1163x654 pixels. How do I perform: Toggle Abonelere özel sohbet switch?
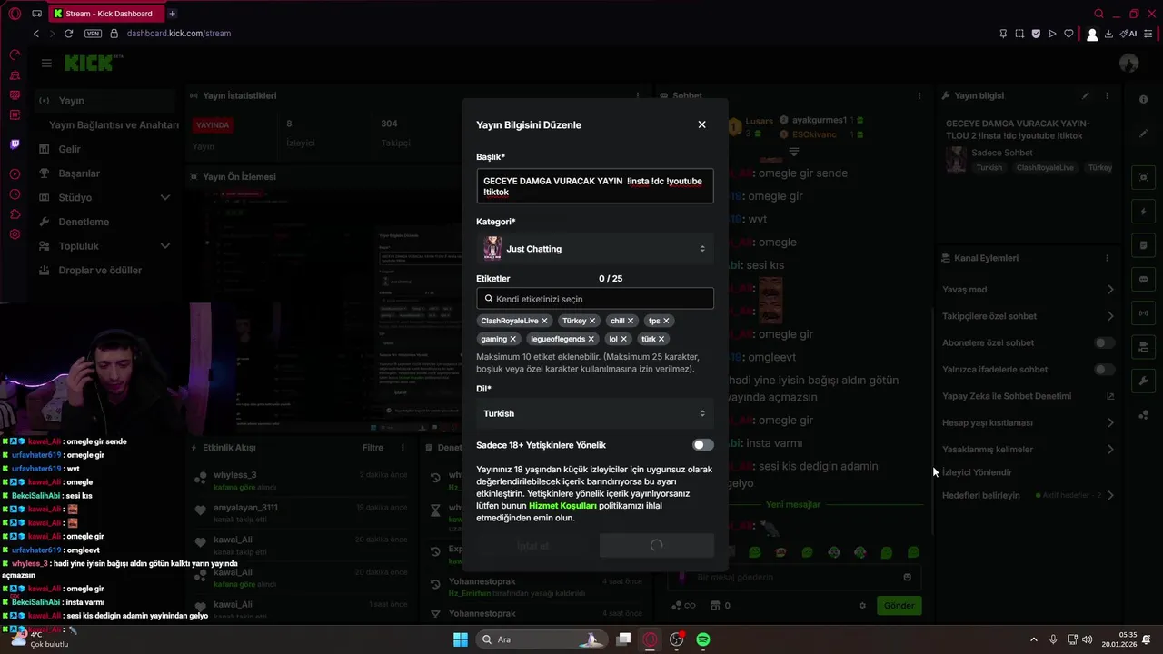pyautogui.click(x=1104, y=343)
